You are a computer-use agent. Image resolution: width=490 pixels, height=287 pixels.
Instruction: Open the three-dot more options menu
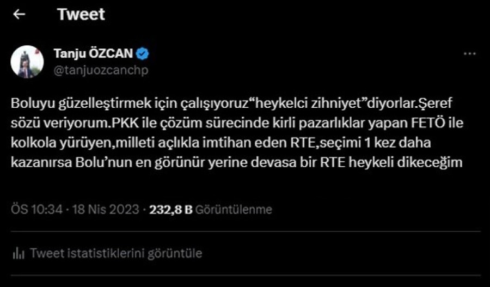469,54
